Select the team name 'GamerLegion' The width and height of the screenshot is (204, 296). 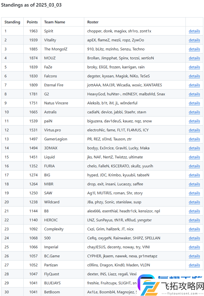tap(56, 139)
